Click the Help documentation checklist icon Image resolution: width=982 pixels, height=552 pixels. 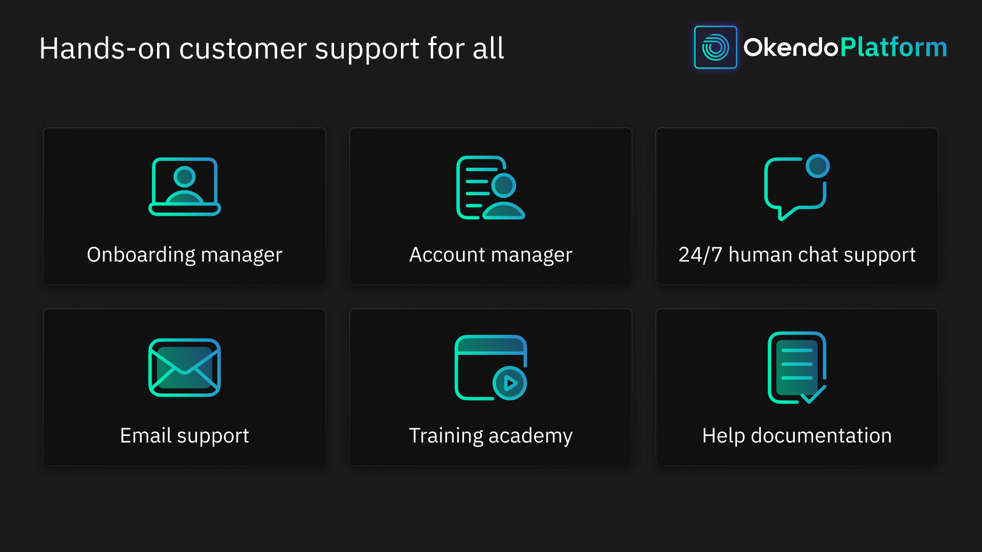click(x=796, y=367)
